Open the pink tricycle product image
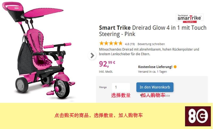 (39, 50)
